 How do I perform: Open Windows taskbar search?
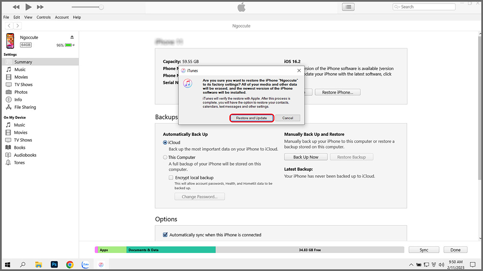(23, 265)
